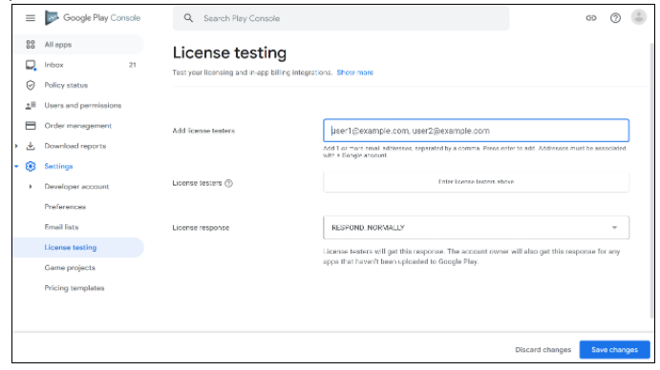660x370 pixels.
Task: Click the License testers list box
Action: pos(476,182)
